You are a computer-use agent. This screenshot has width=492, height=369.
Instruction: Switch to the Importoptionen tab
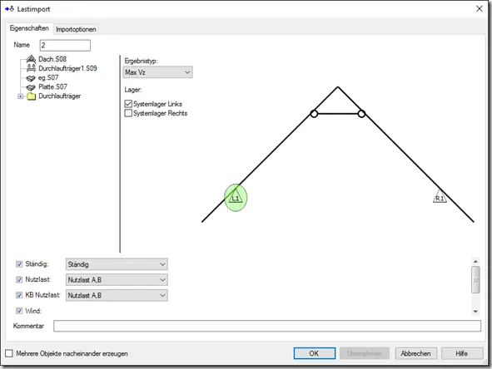click(x=76, y=29)
